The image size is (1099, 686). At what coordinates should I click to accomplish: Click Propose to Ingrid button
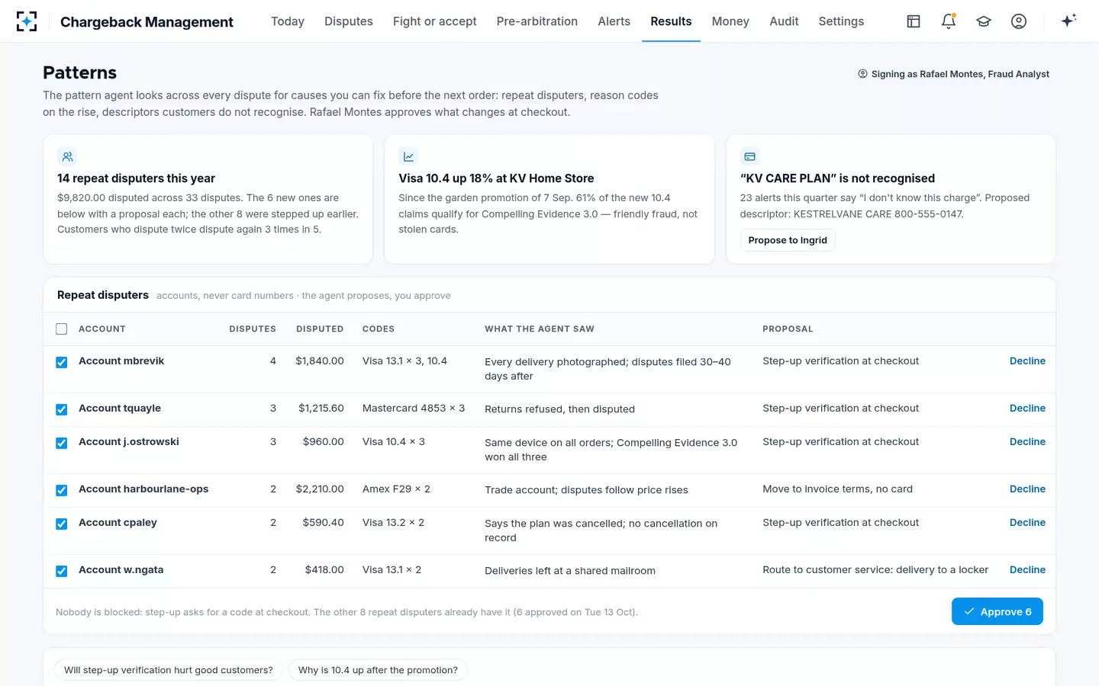click(x=788, y=240)
